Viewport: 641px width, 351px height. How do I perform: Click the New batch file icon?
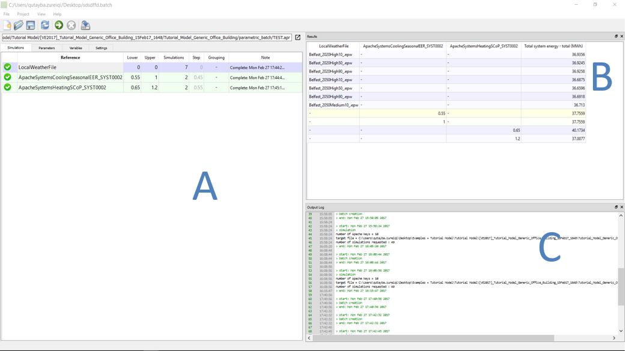coord(7,25)
